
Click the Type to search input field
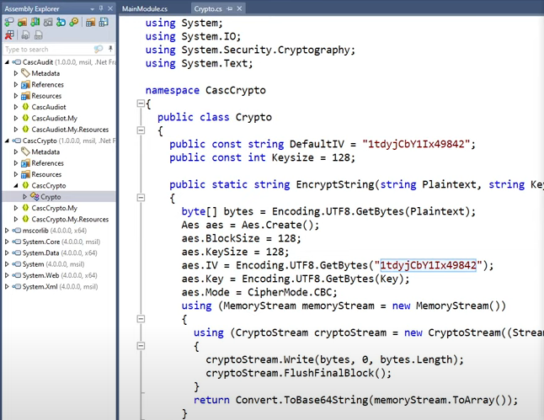(46, 50)
